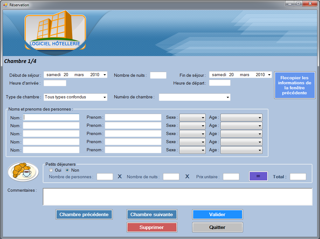Viewport: 320px width, 239px height.
Task: Click the Heure d'arrivée input field
Action: coord(55,83)
